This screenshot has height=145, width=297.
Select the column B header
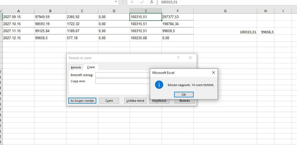tap(50, 11)
